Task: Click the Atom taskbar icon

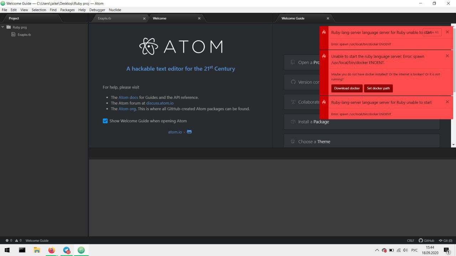Action: (x=82, y=250)
